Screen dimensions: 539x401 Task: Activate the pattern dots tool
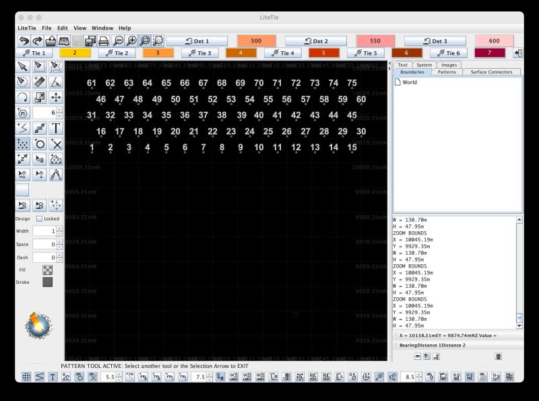coord(22,143)
